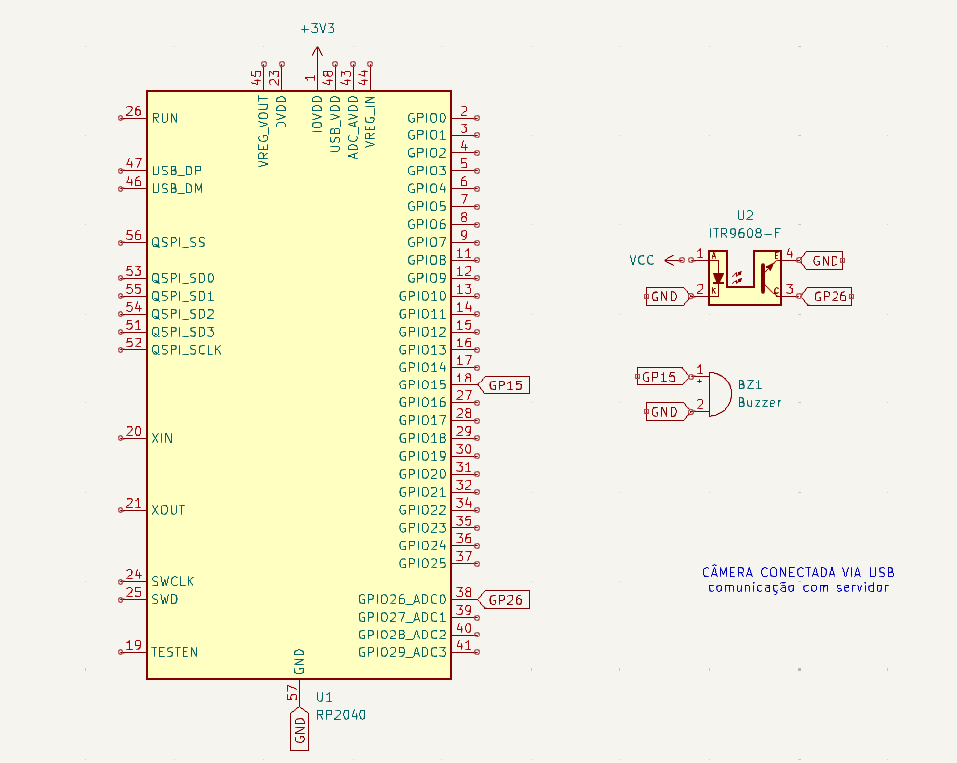The width and height of the screenshot is (957, 763).
Task: Click the LED element inside the optocoupler
Action: 718,277
